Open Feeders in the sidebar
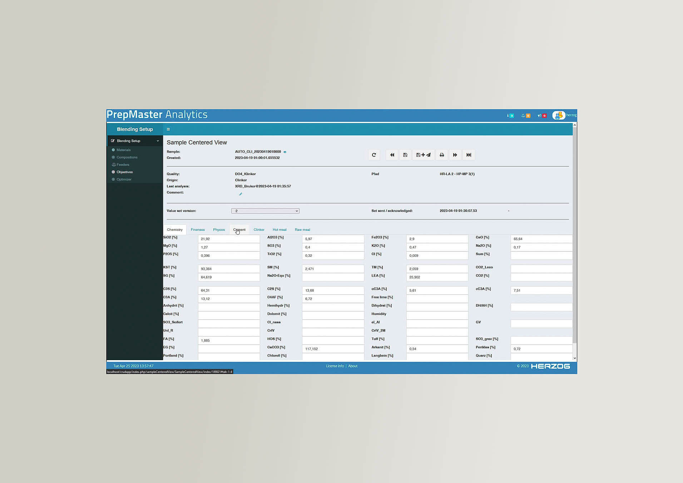Viewport: 683px width, 483px height. 123,165
